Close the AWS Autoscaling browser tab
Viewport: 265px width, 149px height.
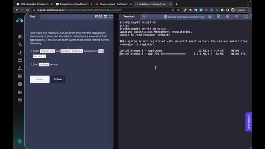(x=51, y=4)
